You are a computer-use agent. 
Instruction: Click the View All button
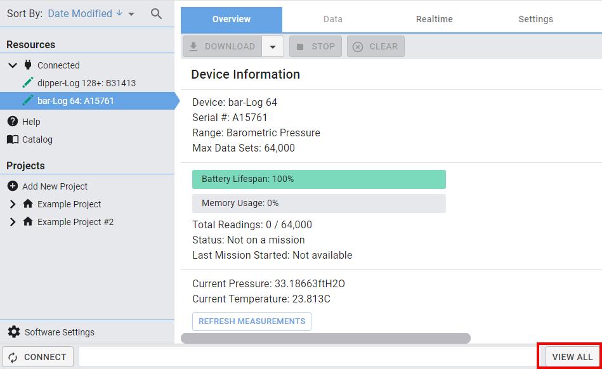tap(572, 357)
